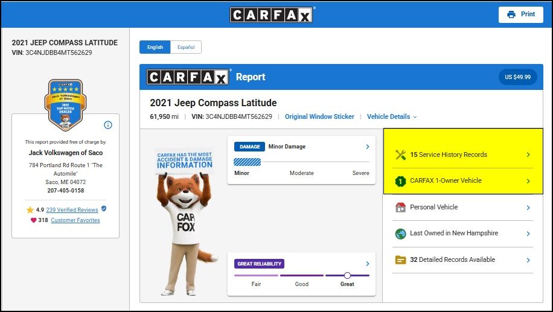Open the Original Window Sticker link
The width and height of the screenshot is (553, 312).
pyautogui.click(x=319, y=116)
